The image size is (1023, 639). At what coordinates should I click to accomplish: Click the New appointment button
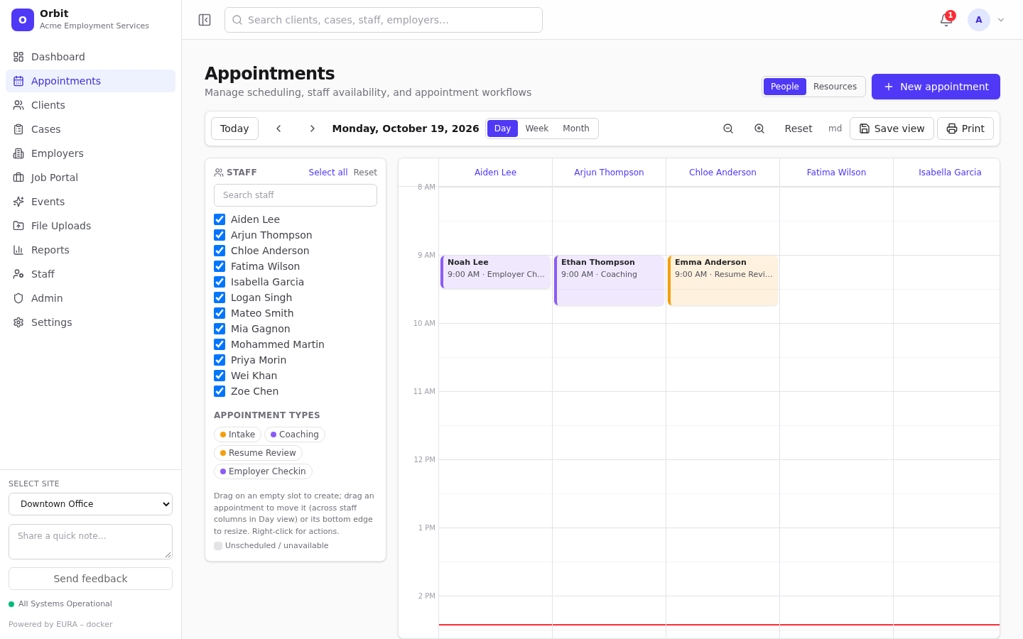click(936, 87)
